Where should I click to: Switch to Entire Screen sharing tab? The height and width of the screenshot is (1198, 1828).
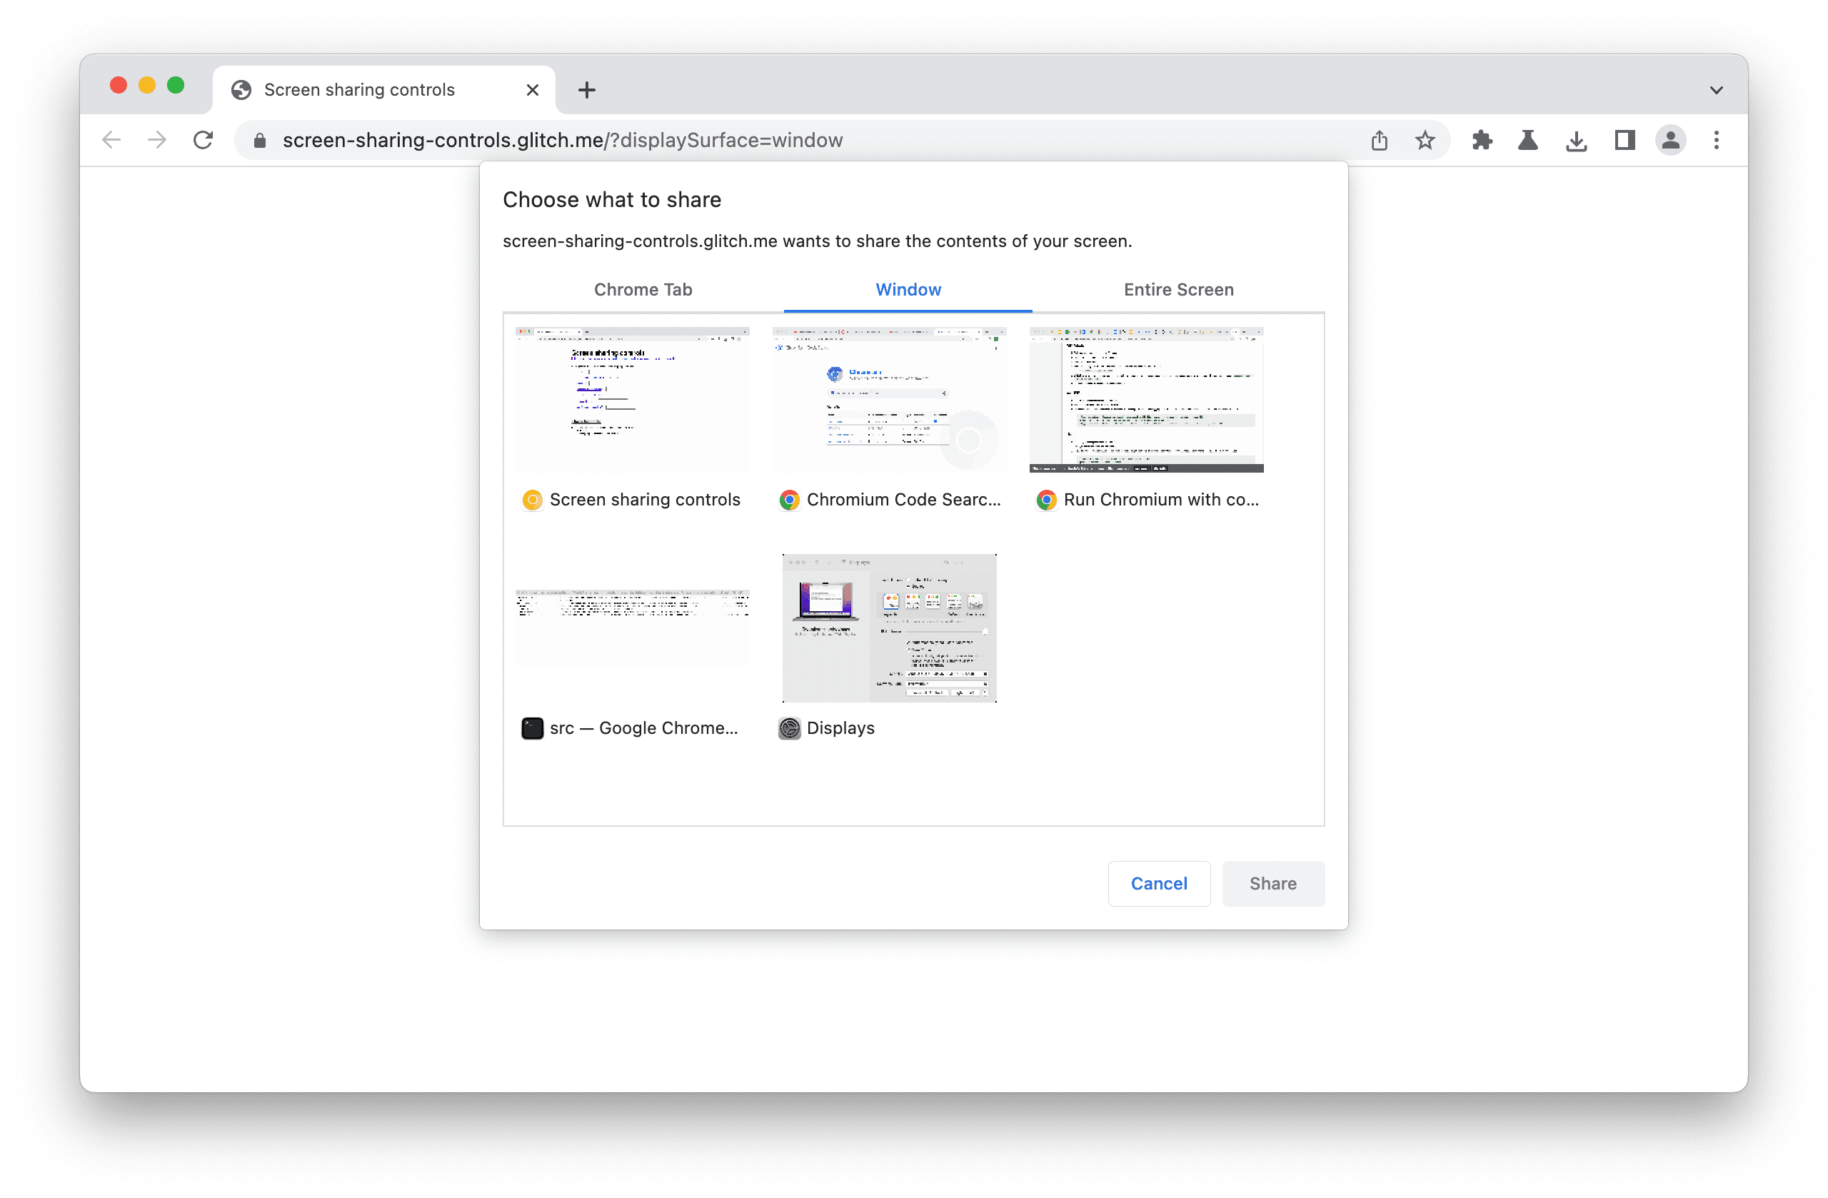[1178, 289]
